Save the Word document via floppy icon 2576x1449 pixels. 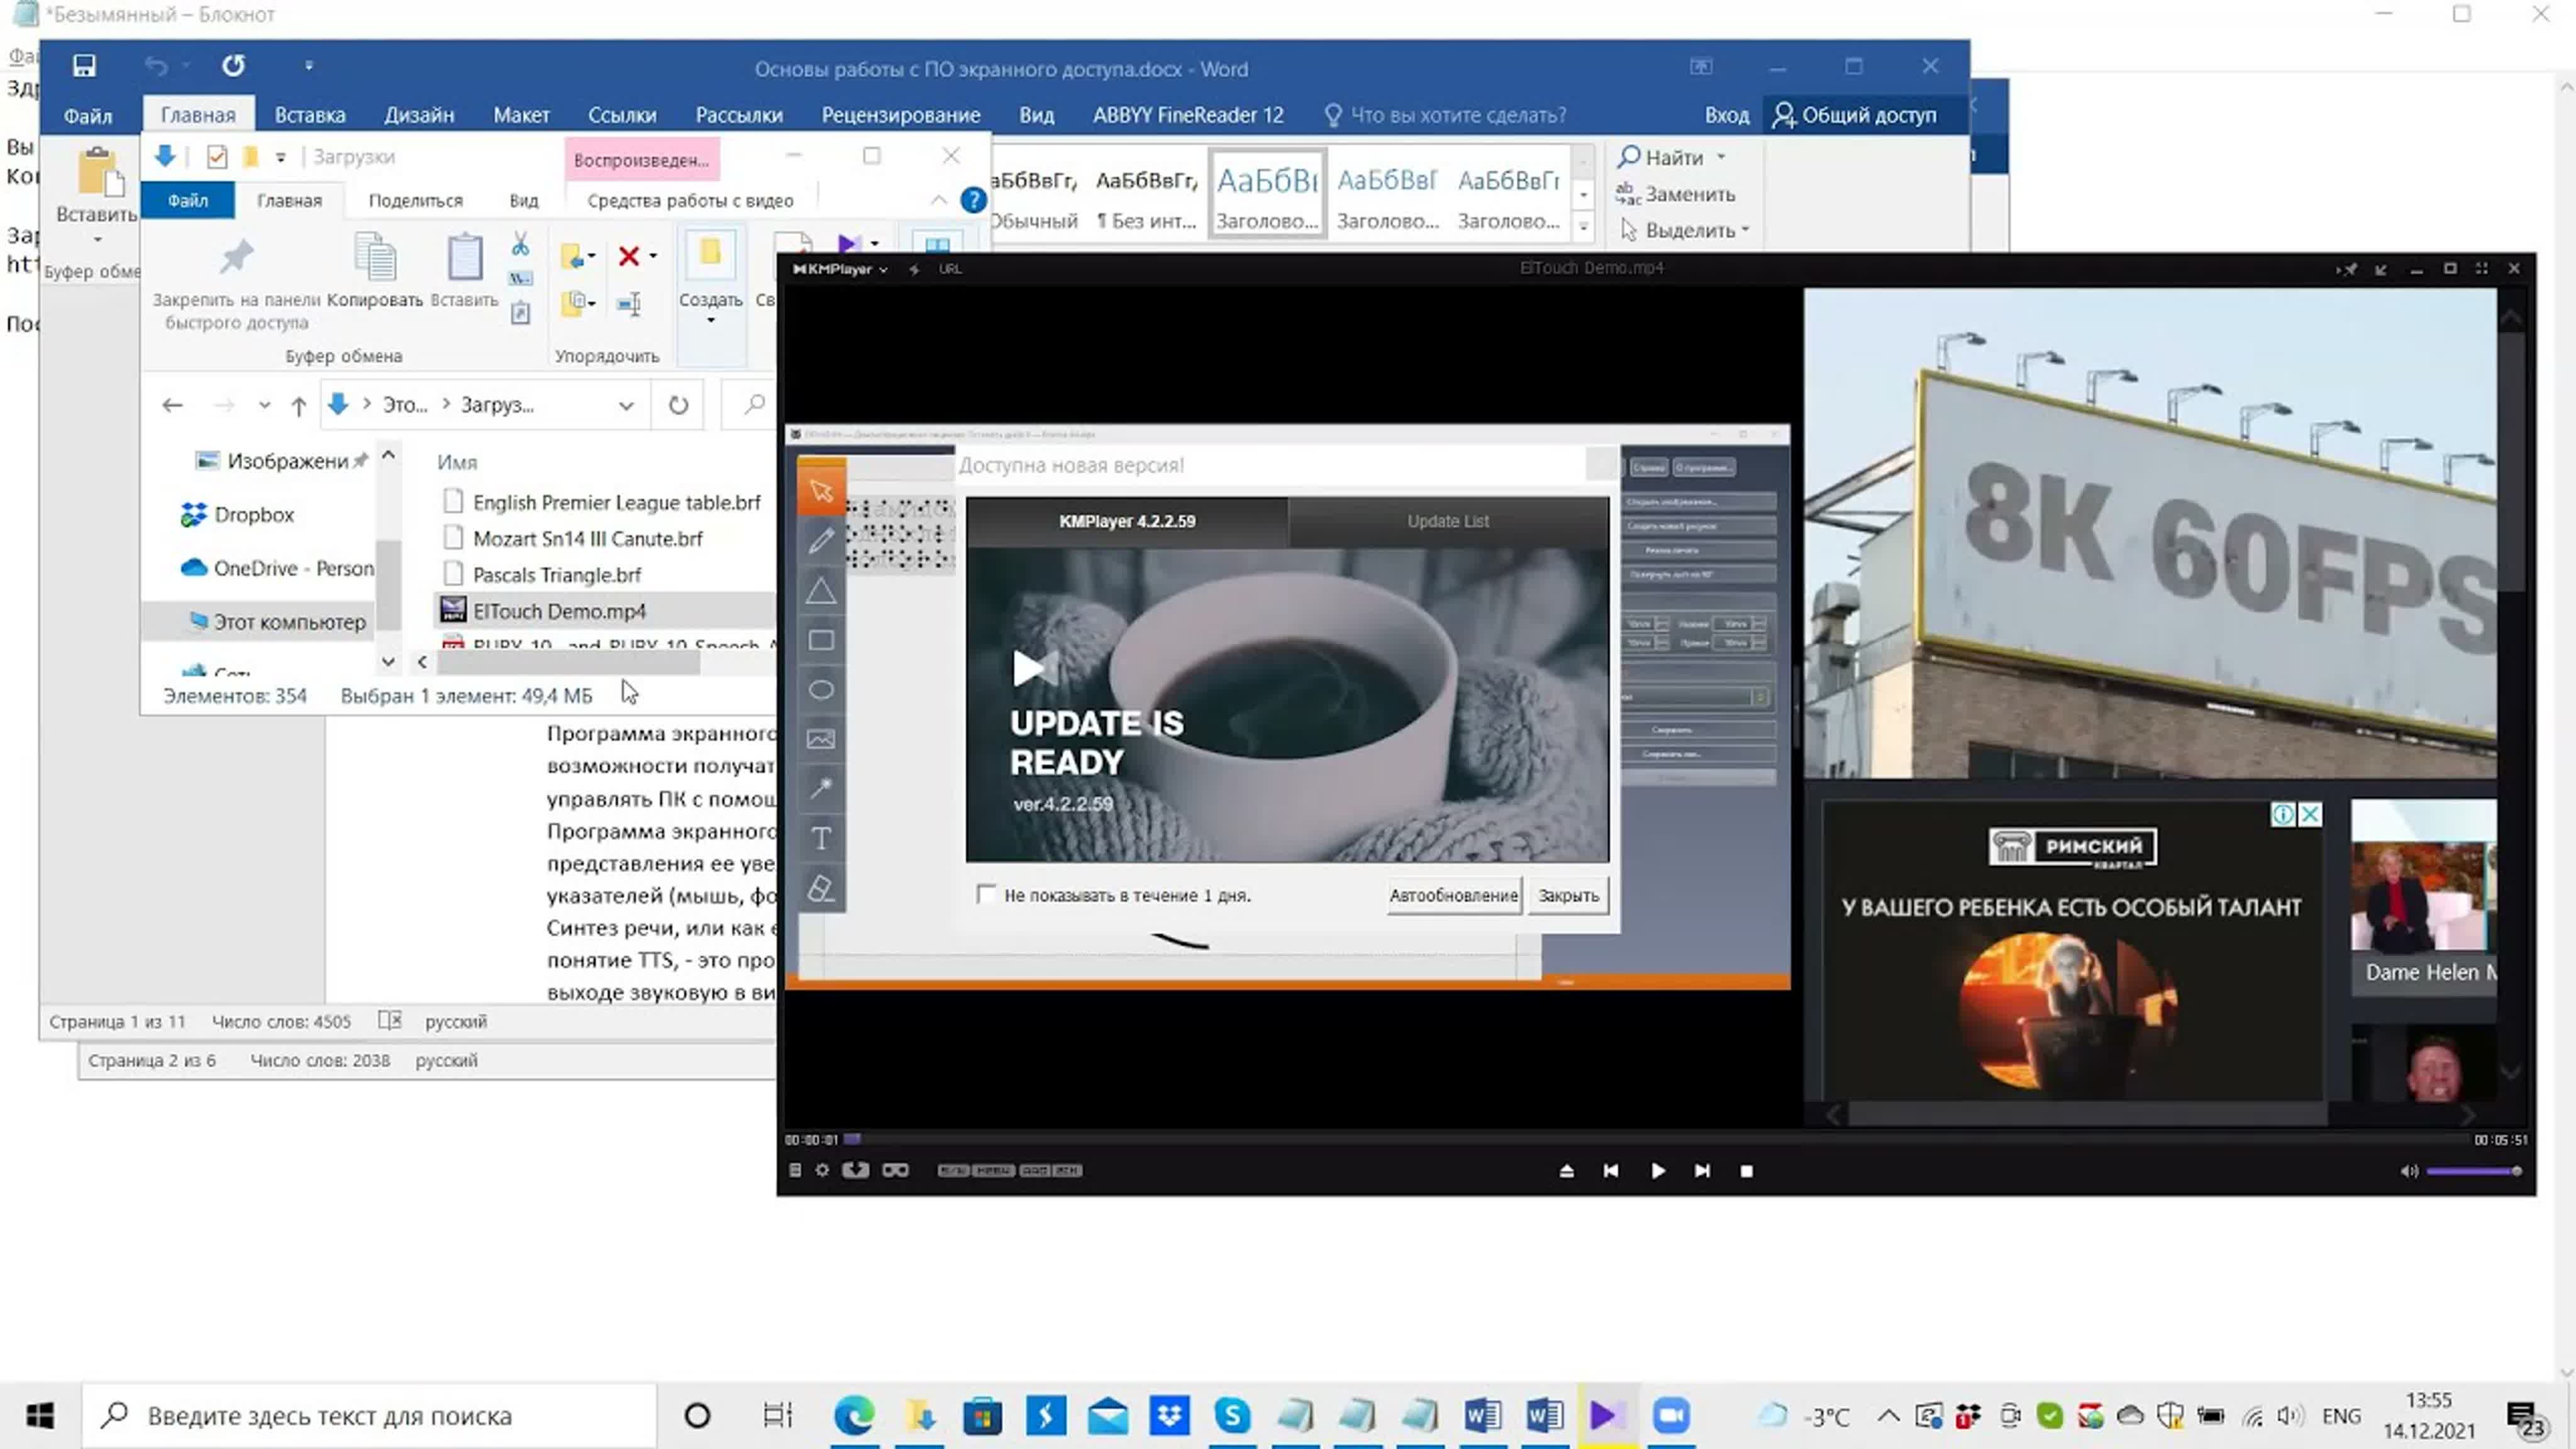pyautogui.click(x=84, y=66)
